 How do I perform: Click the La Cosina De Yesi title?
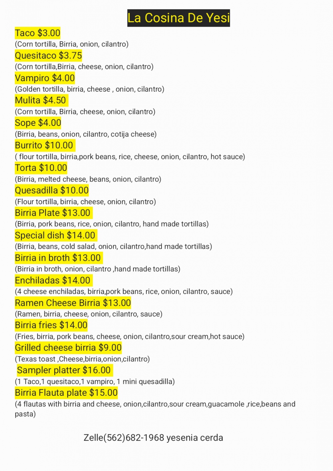click(x=178, y=18)
